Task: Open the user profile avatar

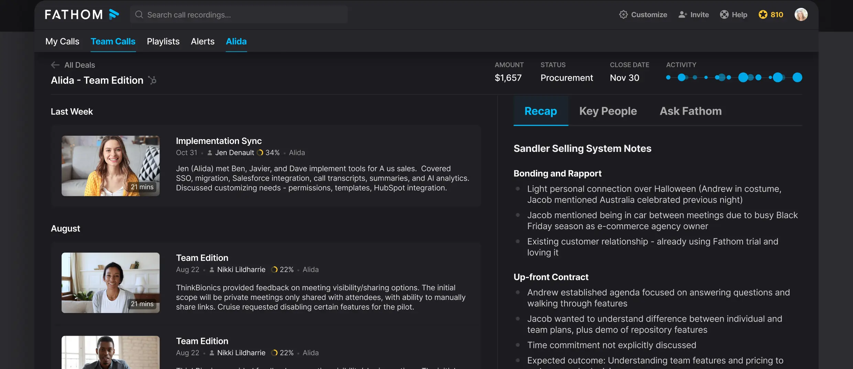Action: tap(801, 14)
